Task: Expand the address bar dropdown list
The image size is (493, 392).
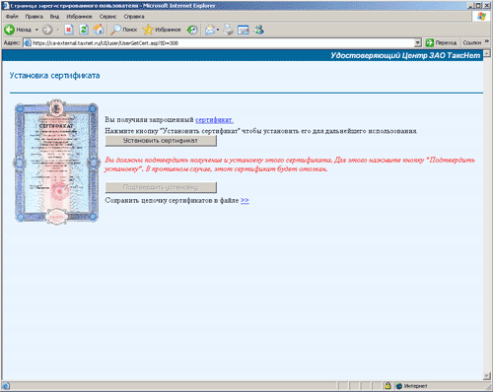Action: click(418, 43)
